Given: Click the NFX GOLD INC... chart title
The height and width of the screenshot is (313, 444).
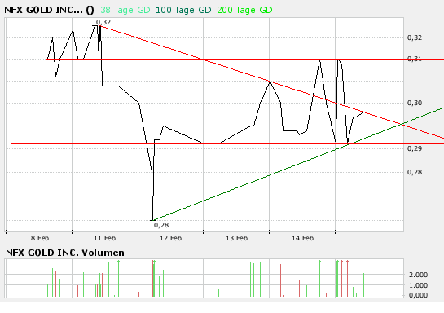Looking at the screenshot, I should (x=49, y=11).
